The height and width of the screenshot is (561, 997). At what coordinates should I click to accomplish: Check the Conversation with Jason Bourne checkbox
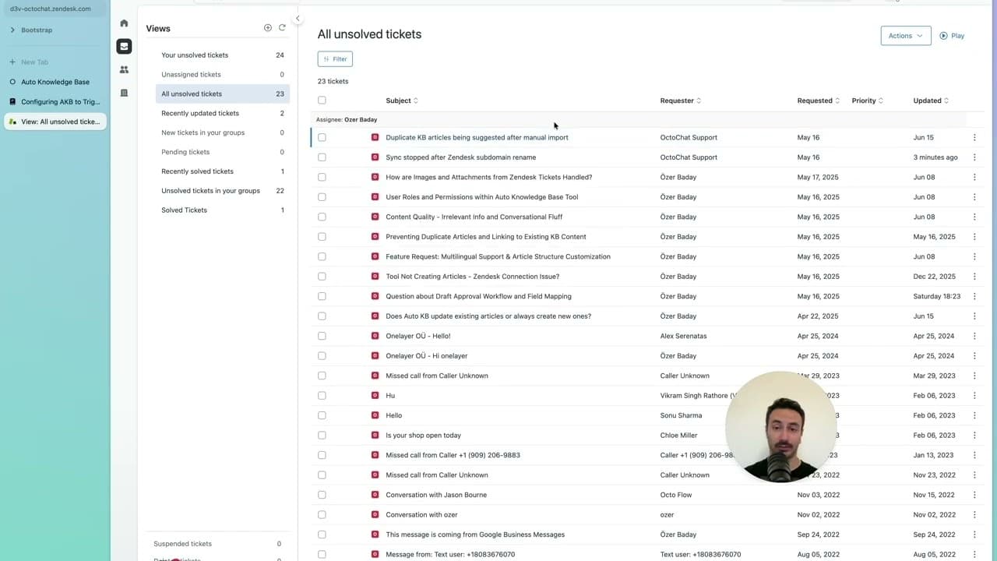pyautogui.click(x=322, y=495)
